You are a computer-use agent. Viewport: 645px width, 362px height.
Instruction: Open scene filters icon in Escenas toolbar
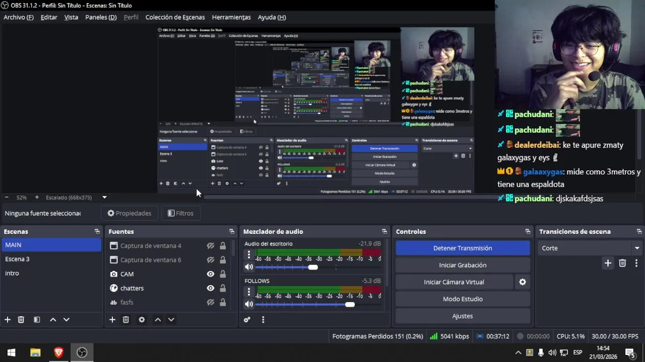point(37,320)
